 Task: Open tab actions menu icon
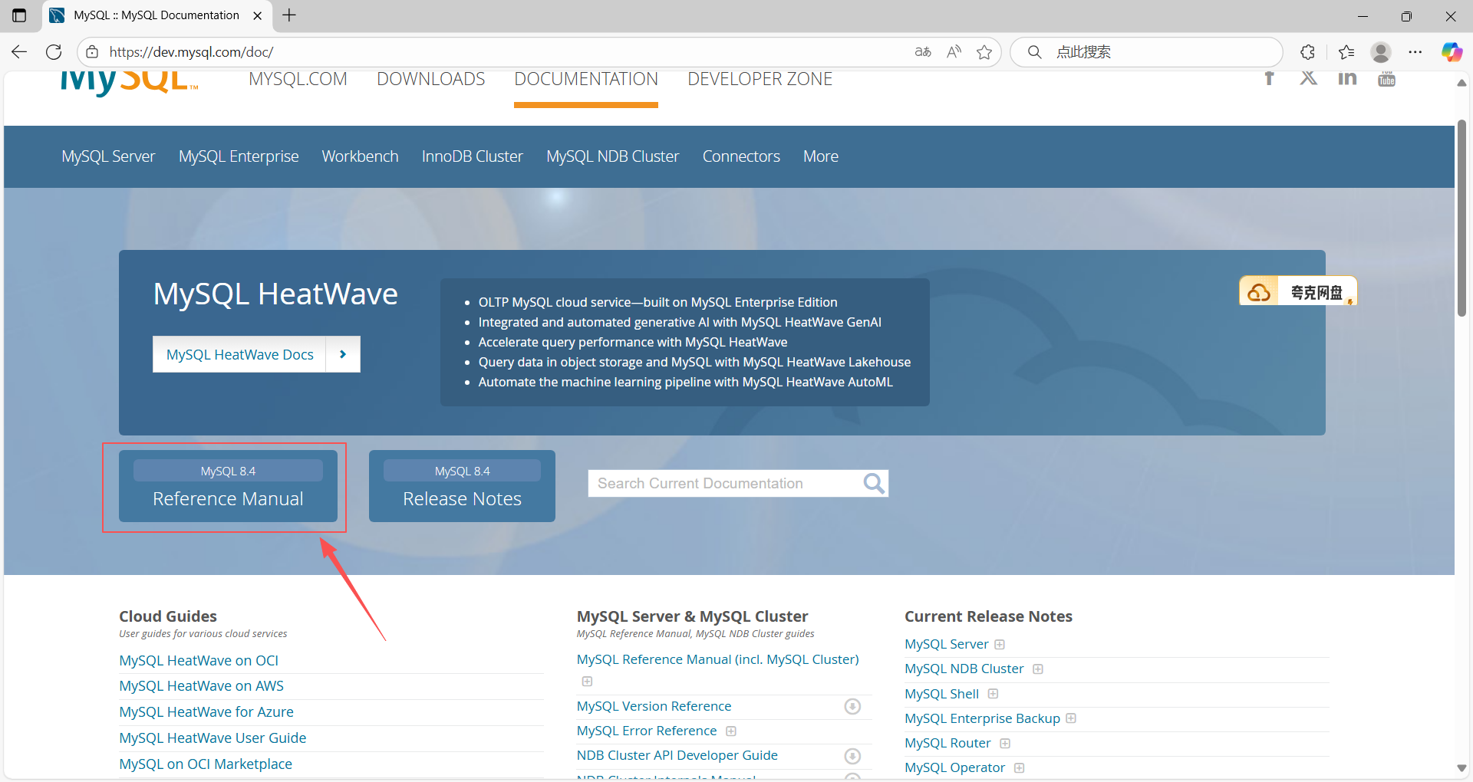19,15
